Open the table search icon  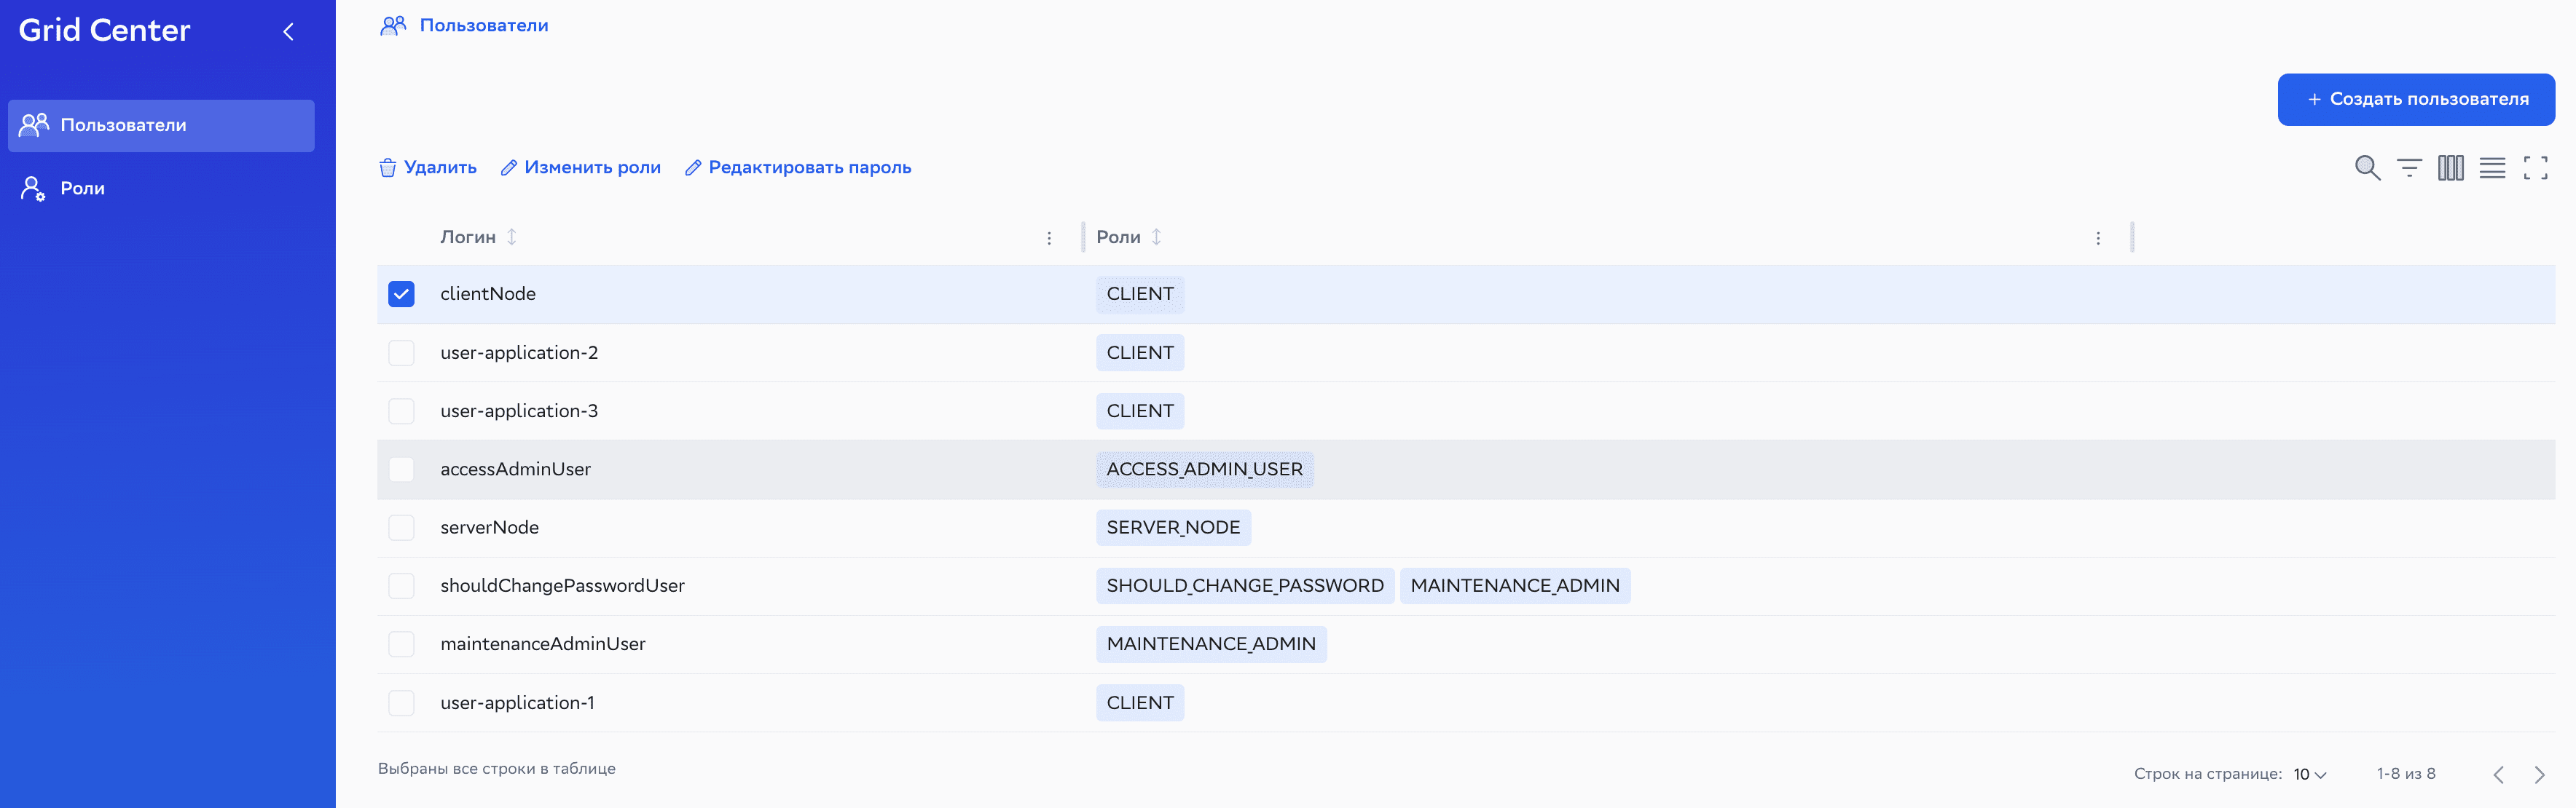(2366, 168)
